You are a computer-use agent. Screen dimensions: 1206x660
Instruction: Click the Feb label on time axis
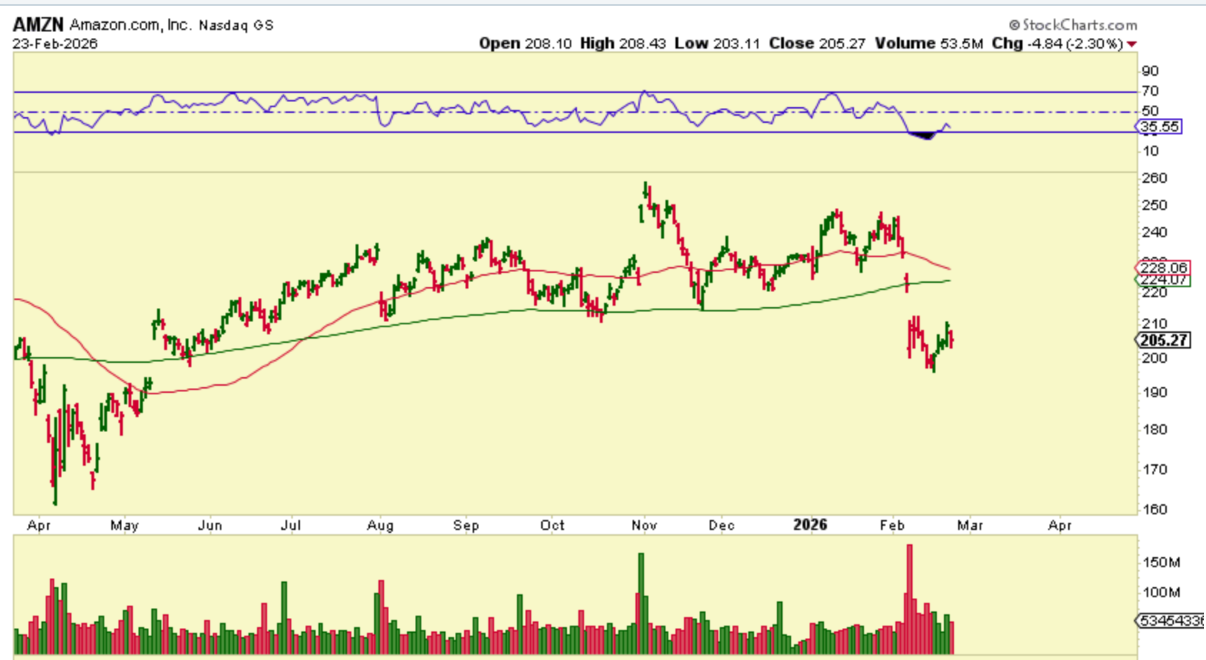[892, 526]
